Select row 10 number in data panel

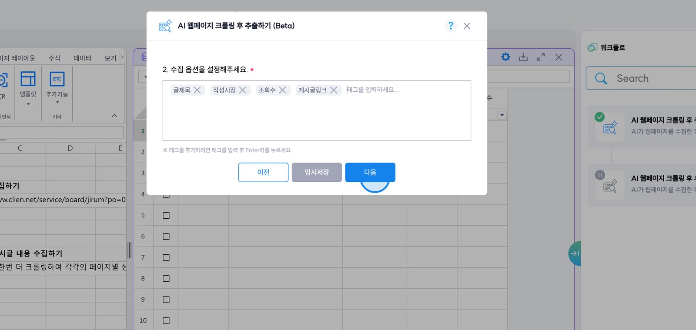click(x=143, y=321)
